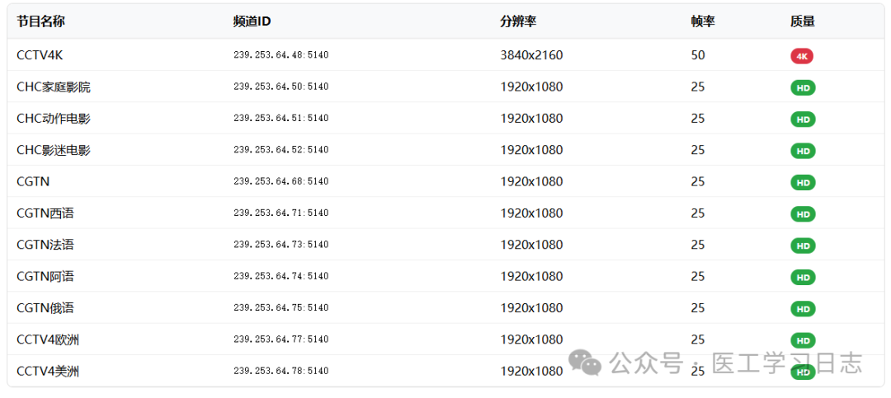Click the 3840x2160 resolution cell
This screenshot has width=891, height=398.
pyautogui.click(x=531, y=55)
